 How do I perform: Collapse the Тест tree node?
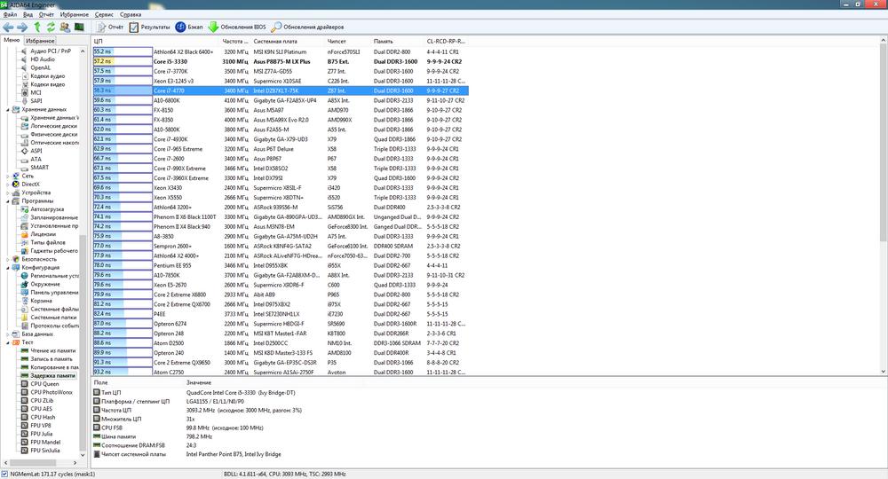click(x=8, y=342)
